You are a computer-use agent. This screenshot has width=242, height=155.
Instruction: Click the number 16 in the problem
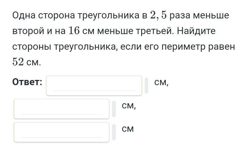[74, 31]
